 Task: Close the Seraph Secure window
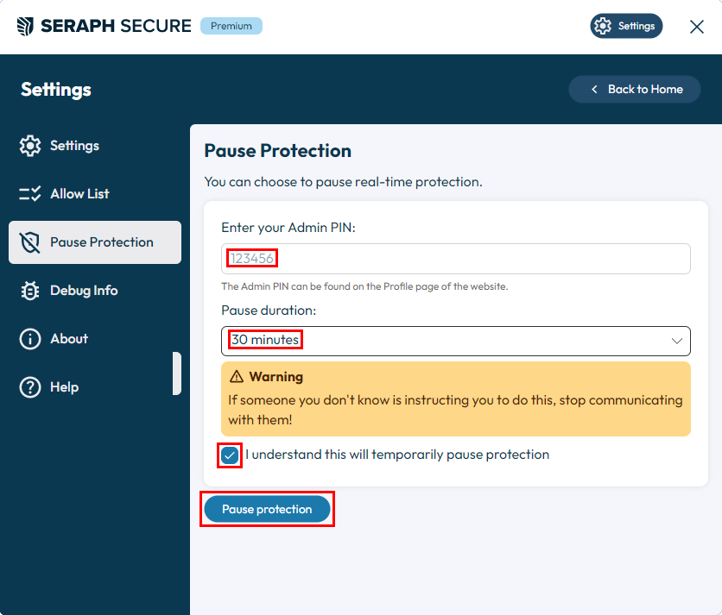697,27
